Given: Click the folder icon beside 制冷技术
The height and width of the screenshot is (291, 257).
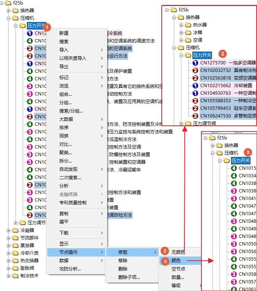Looking at the screenshot, I should (15, 275).
